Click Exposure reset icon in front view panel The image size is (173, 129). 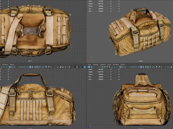pos(69,67)
